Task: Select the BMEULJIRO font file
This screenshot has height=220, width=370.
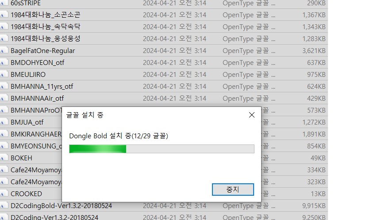Action: click(28, 74)
